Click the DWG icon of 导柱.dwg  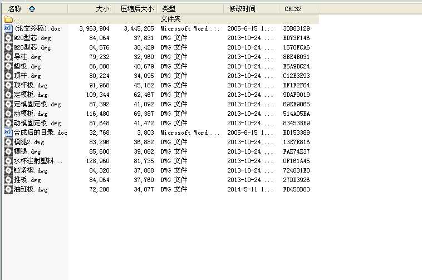tap(8, 57)
